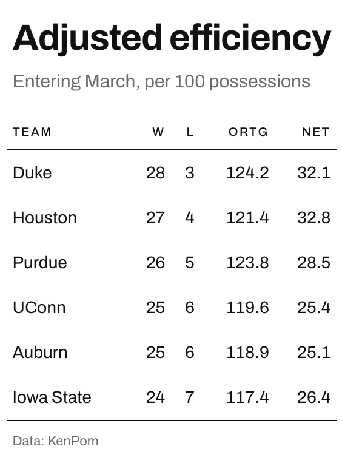Select Iowa State's 26.4 NET value
342x466 pixels.
[x=313, y=397]
